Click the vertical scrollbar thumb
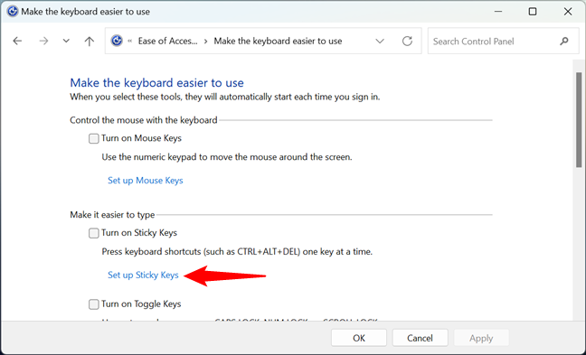This screenshot has width=586, height=355. [579, 119]
